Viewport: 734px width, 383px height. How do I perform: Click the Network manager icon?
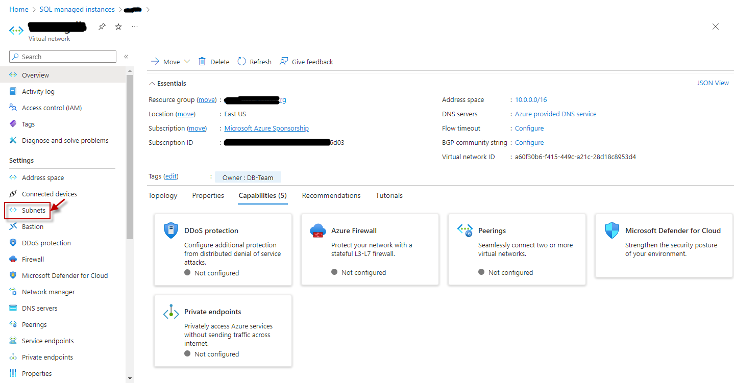coord(13,292)
